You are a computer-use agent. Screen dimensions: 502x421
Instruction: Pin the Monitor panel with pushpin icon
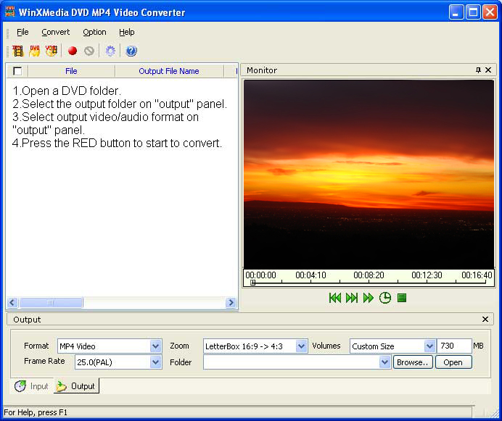click(x=478, y=70)
